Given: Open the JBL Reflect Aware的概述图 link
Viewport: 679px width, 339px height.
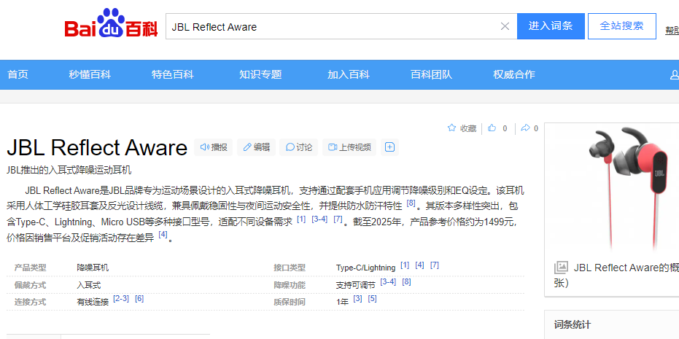Looking at the screenshot, I should point(626,268).
